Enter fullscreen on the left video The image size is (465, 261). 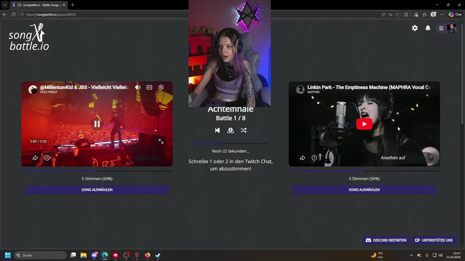point(161,141)
